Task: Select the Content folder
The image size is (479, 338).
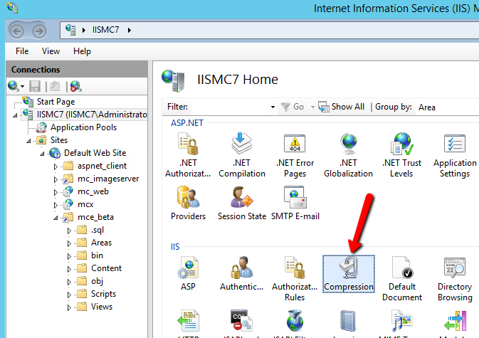Action: pos(106,268)
